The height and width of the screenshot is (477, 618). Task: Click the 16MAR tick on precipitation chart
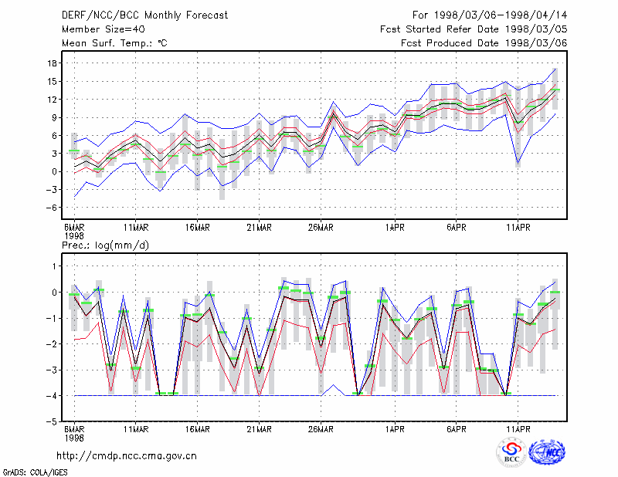click(197, 429)
